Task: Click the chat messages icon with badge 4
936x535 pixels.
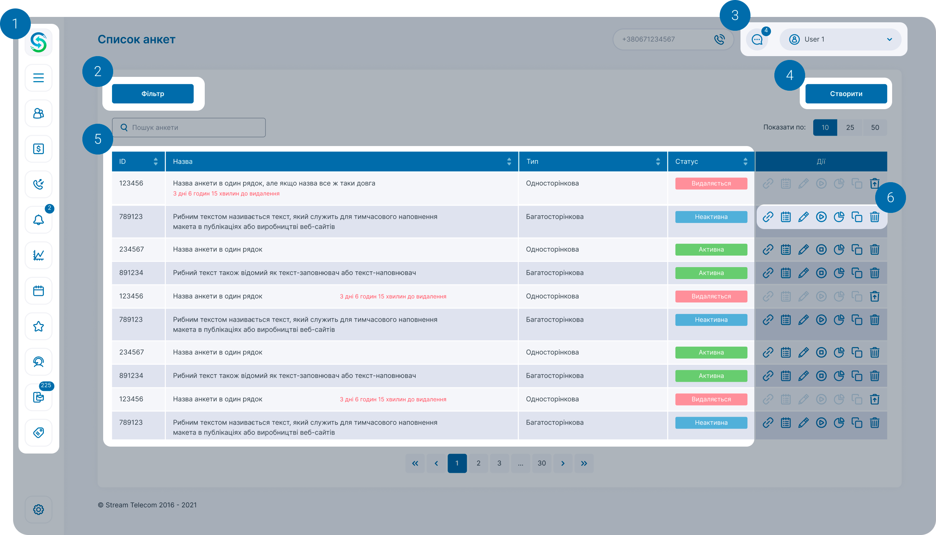Action: click(x=757, y=40)
